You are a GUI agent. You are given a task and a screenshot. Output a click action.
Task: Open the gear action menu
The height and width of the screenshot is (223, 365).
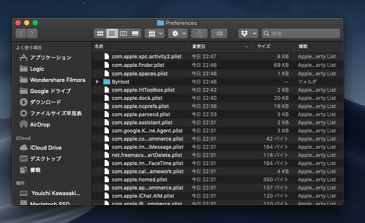(177, 33)
